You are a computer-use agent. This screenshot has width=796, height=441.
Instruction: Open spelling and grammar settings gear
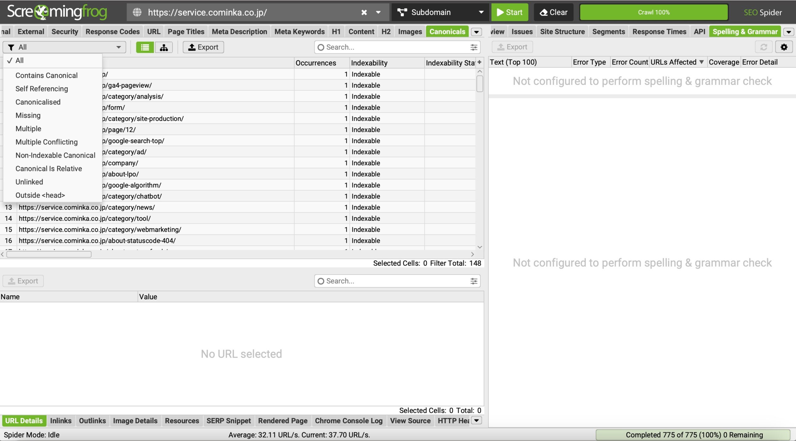click(x=784, y=47)
